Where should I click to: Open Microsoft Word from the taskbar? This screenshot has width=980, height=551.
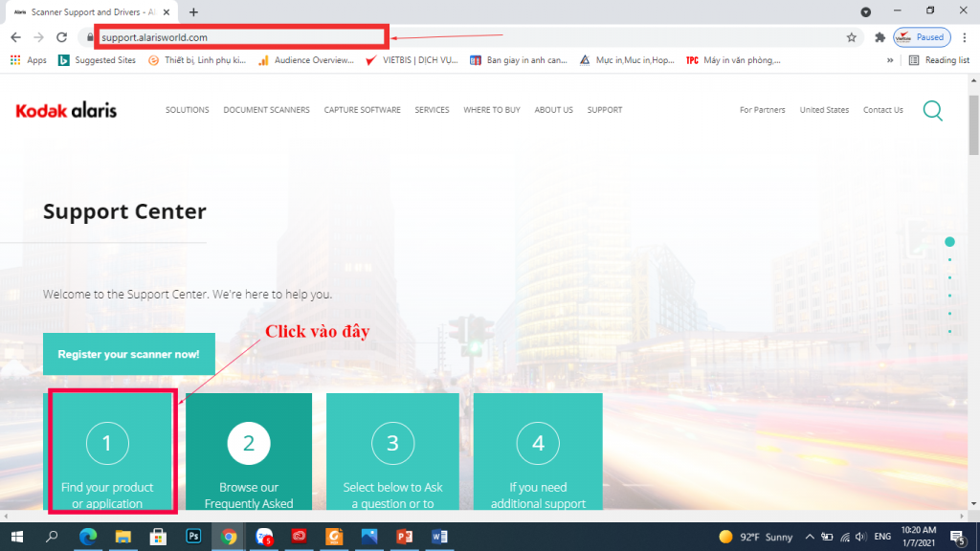[x=439, y=537]
